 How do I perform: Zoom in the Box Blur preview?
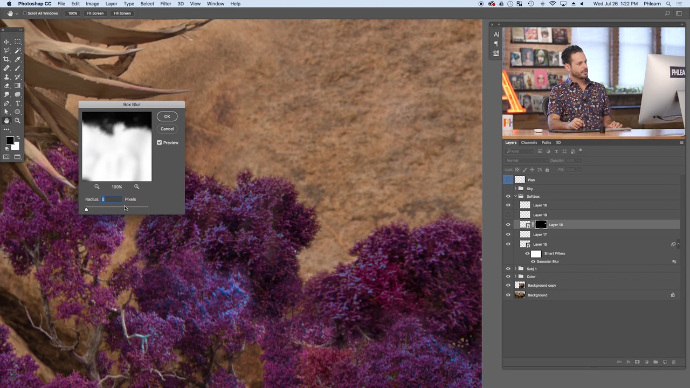pos(136,186)
